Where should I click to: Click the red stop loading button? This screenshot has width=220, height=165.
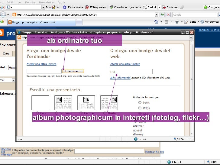pyautogui.click(x=168, y=15)
